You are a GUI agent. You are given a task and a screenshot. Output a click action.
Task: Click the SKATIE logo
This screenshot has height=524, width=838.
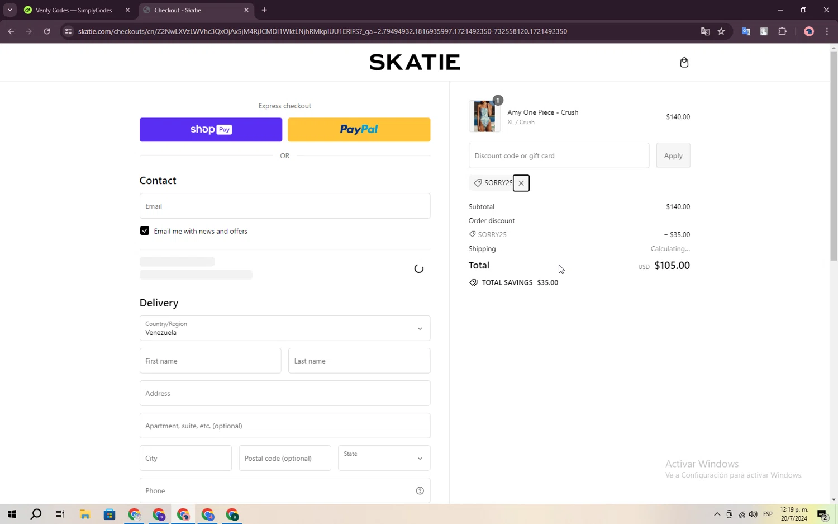(415, 62)
